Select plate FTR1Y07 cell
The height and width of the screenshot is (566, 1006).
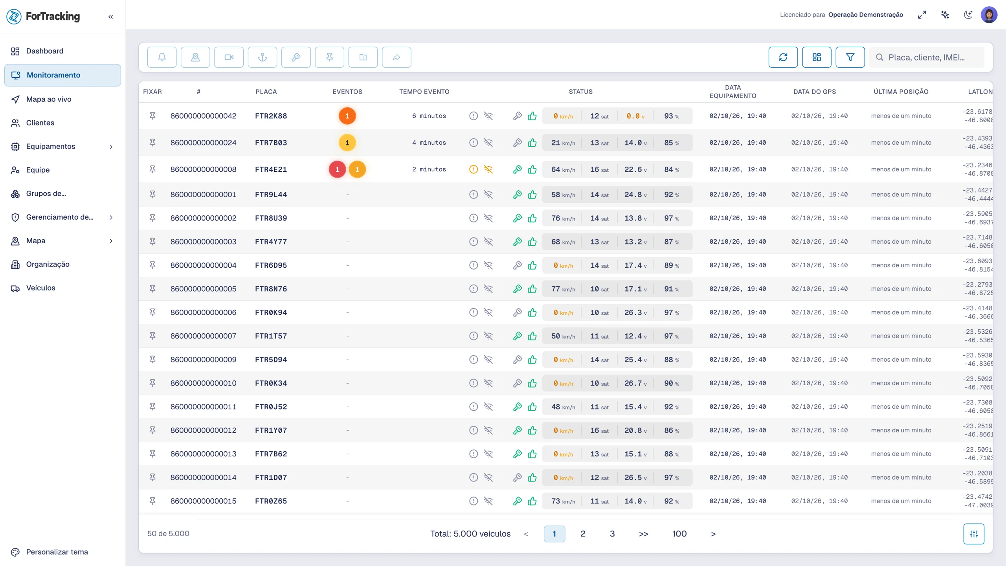pos(271,430)
